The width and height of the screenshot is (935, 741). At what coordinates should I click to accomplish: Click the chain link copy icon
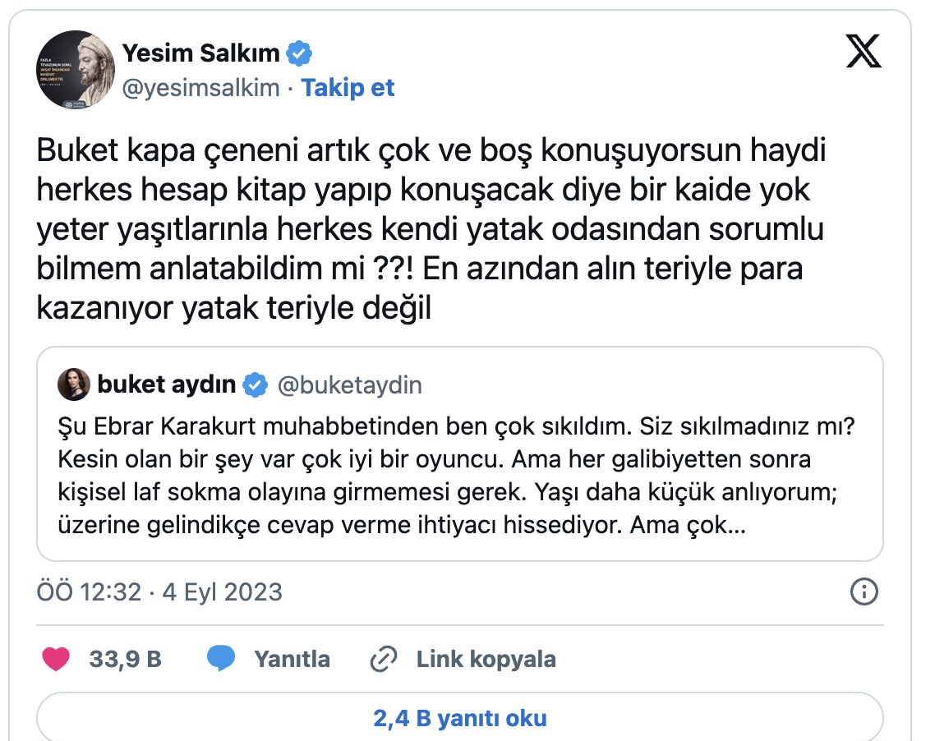coord(384,659)
